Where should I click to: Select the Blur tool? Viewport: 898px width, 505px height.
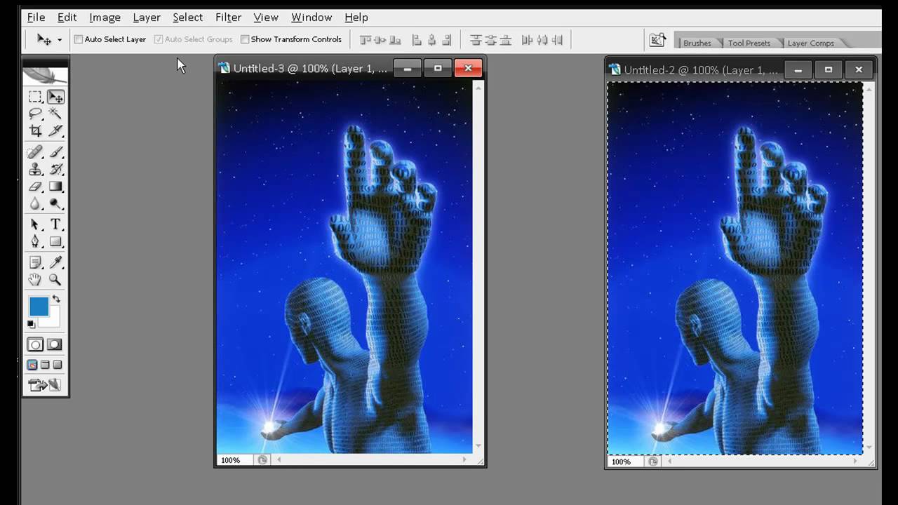[35, 203]
